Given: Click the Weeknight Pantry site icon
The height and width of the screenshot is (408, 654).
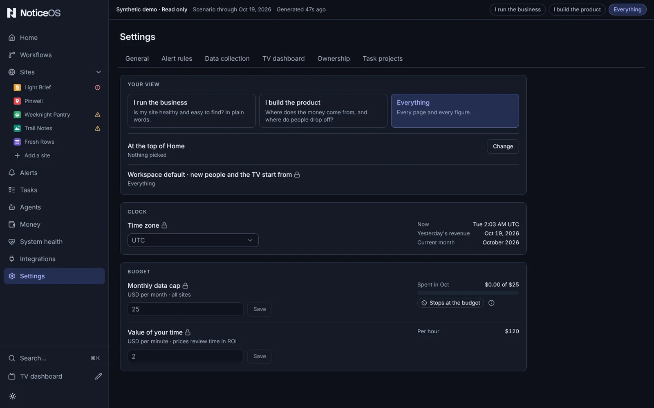Looking at the screenshot, I should 17,115.
